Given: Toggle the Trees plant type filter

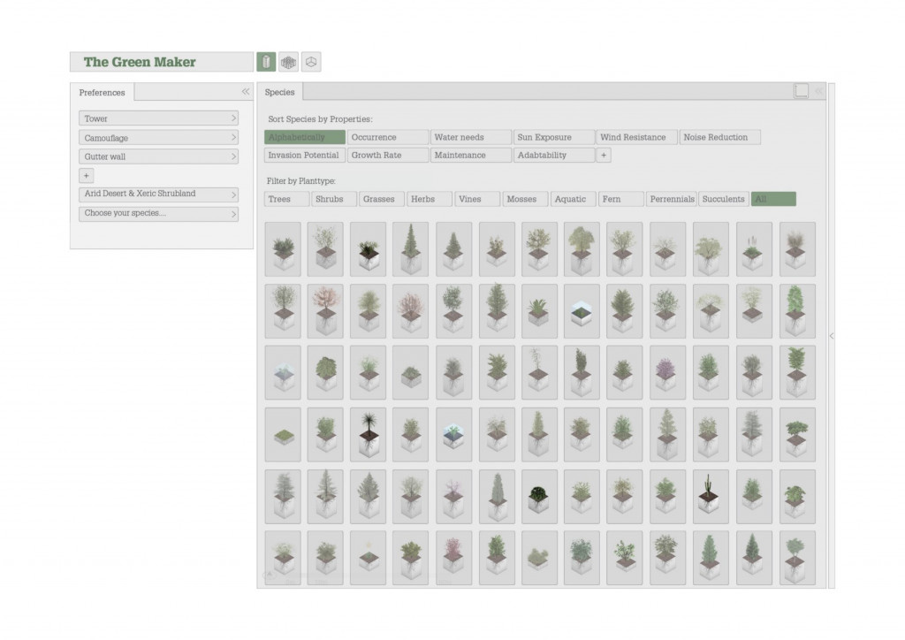Looking at the screenshot, I should tap(285, 199).
